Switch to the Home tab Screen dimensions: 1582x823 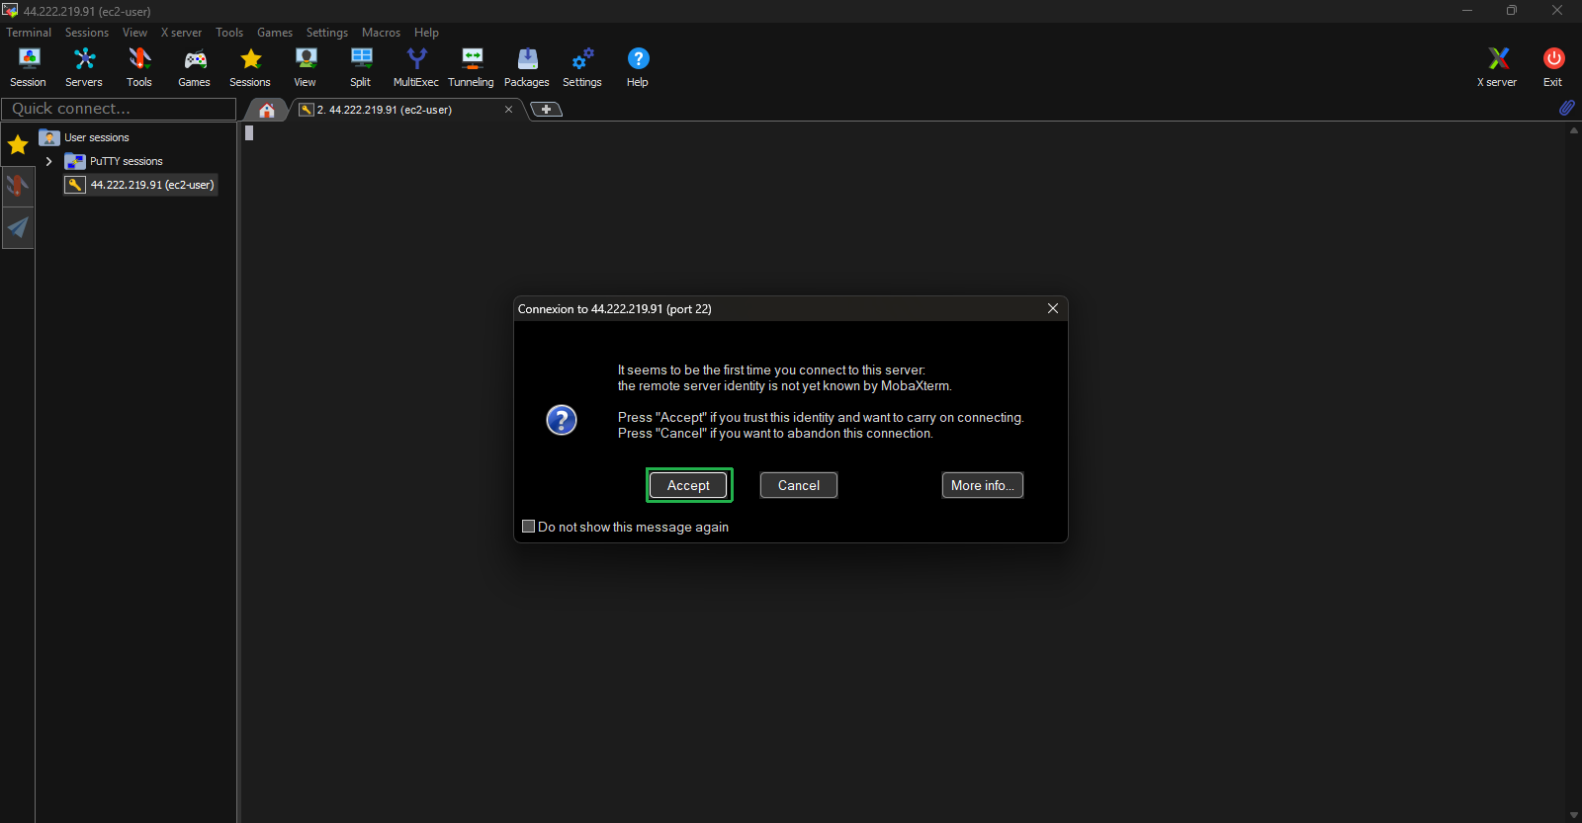[267, 110]
